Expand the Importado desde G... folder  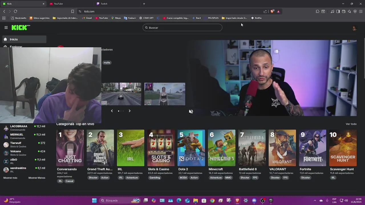234,18
